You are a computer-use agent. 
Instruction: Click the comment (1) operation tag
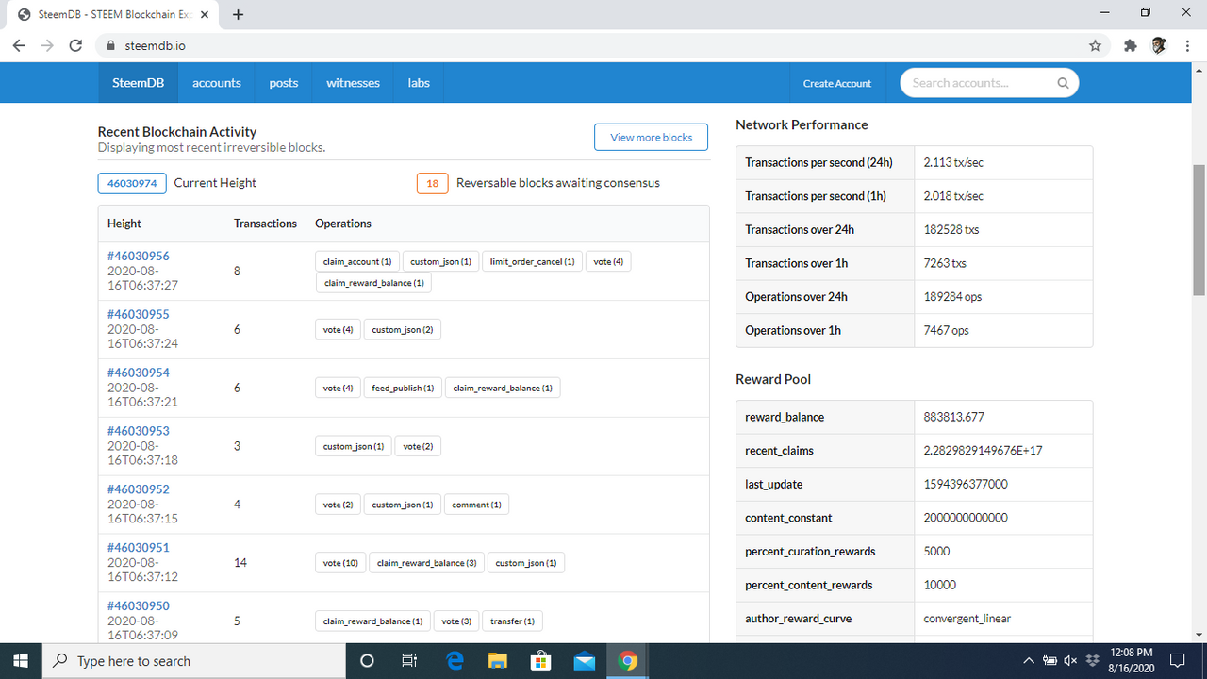[476, 505]
